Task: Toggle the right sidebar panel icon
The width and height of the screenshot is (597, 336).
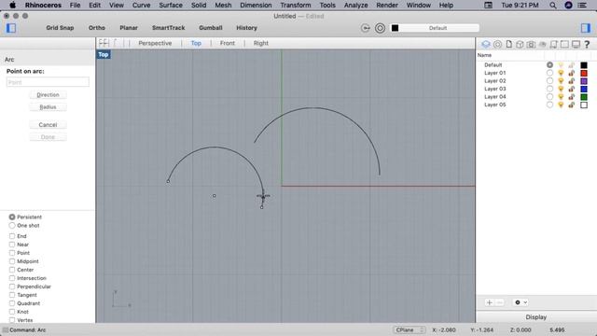Action: pos(585,28)
